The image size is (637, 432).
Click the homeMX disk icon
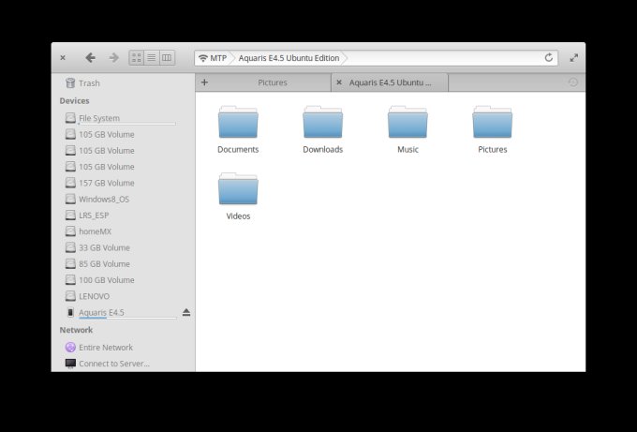pos(70,231)
